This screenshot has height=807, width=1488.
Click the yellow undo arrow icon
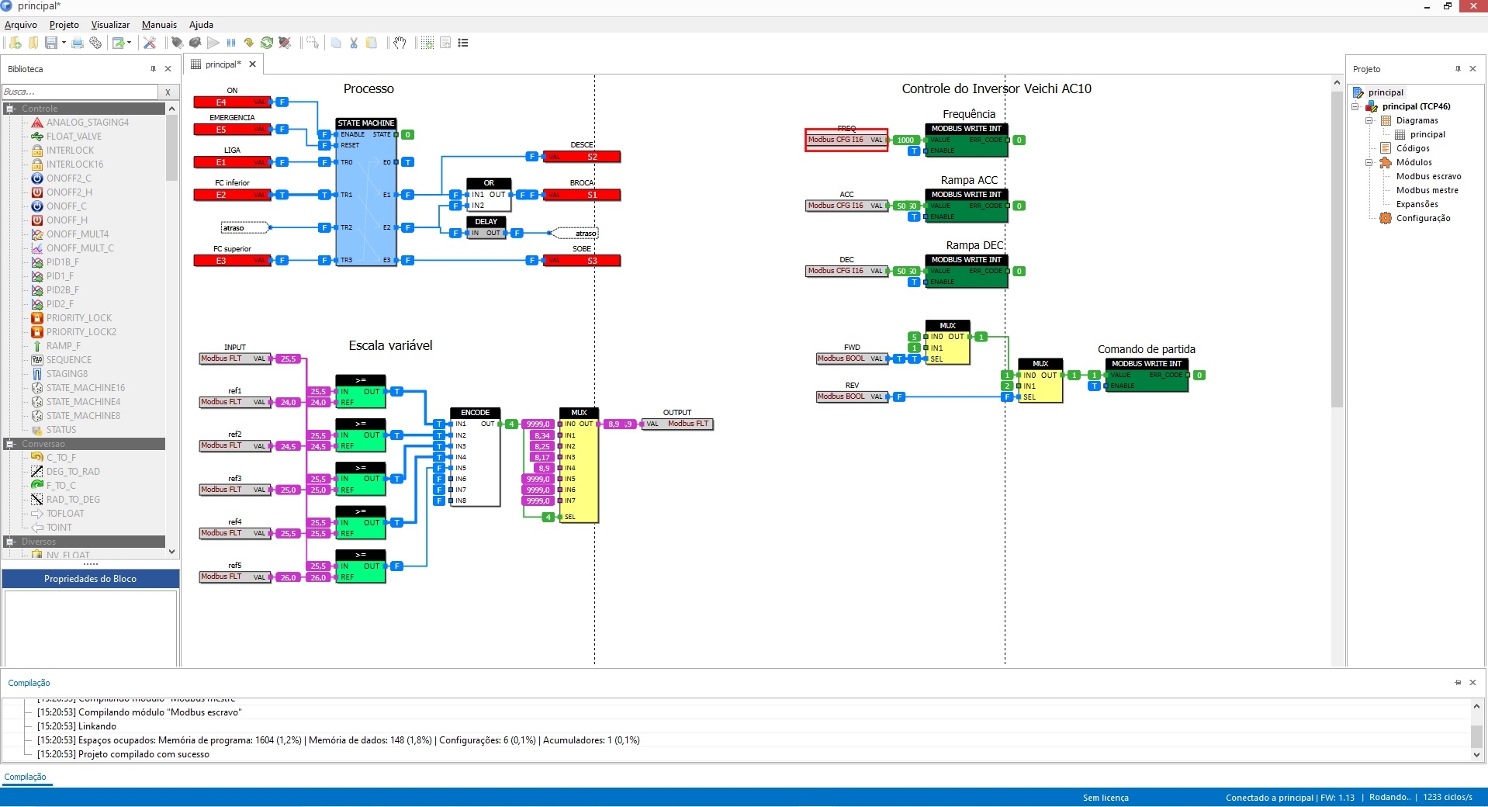(x=249, y=43)
